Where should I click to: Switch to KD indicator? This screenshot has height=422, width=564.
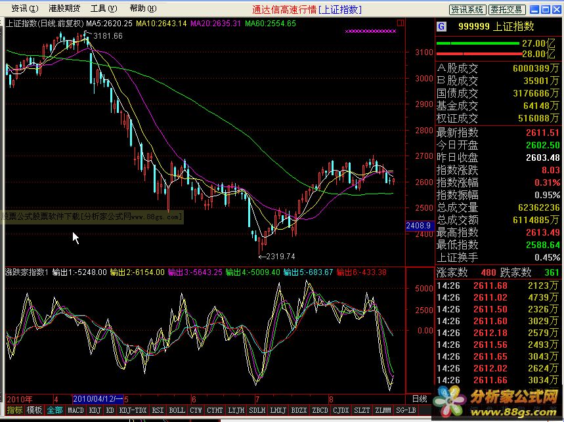point(110,410)
